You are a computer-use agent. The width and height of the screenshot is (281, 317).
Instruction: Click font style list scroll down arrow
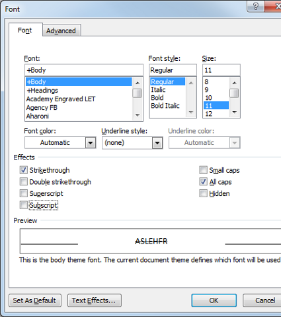(x=191, y=113)
